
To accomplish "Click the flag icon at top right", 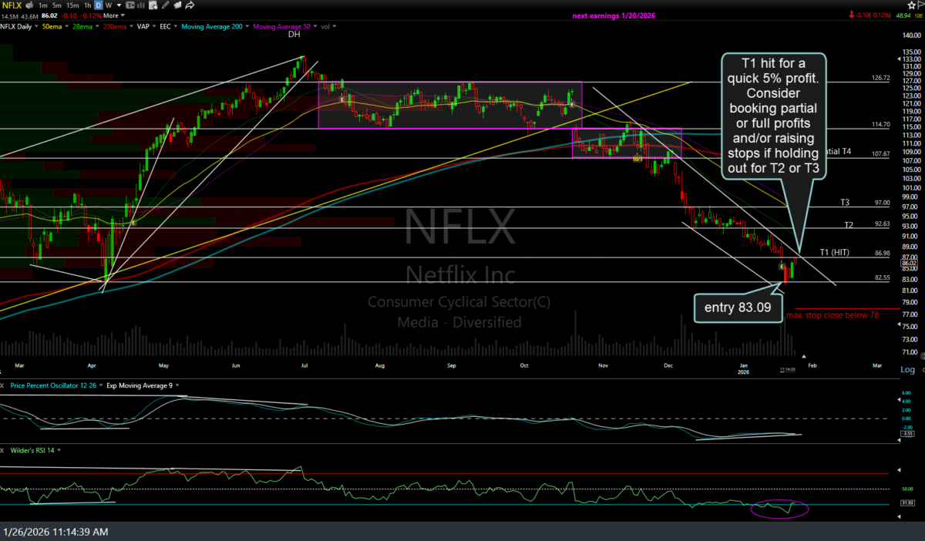I will (x=920, y=5).
